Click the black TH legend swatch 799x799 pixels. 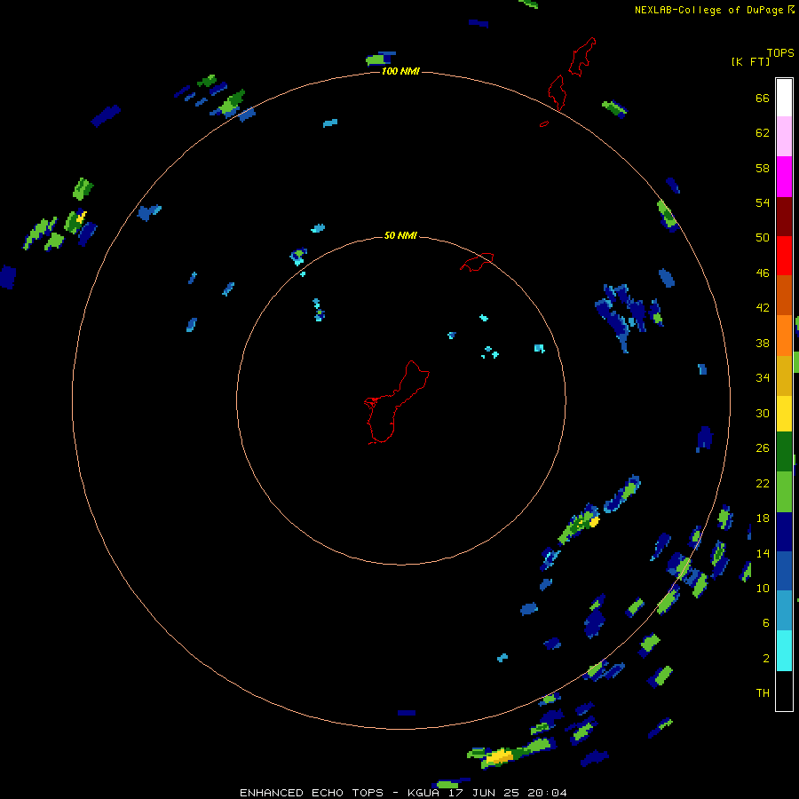click(x=784, y=691)
